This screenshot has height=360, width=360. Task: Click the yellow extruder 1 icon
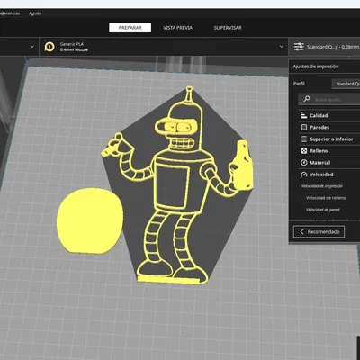[49, 47]
